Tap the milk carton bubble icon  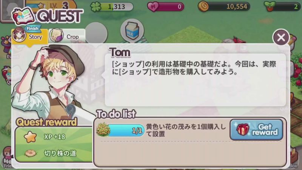pyautogui.click(x=132, y=31)
